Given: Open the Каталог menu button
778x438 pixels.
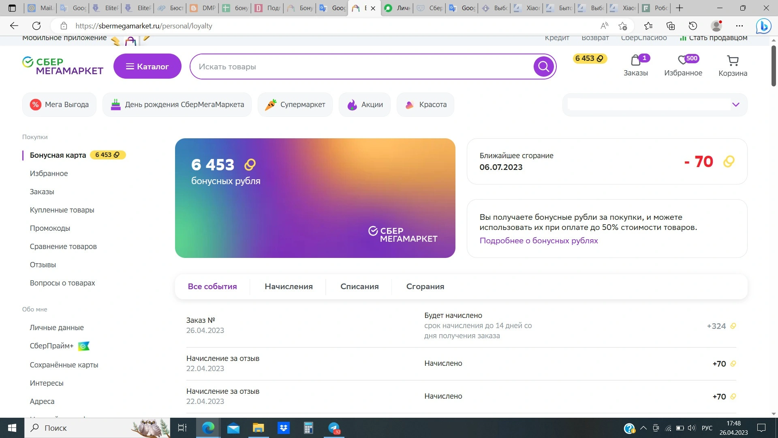Looking at the screenshot, I should pyautogui.click(x=147, y=67).
